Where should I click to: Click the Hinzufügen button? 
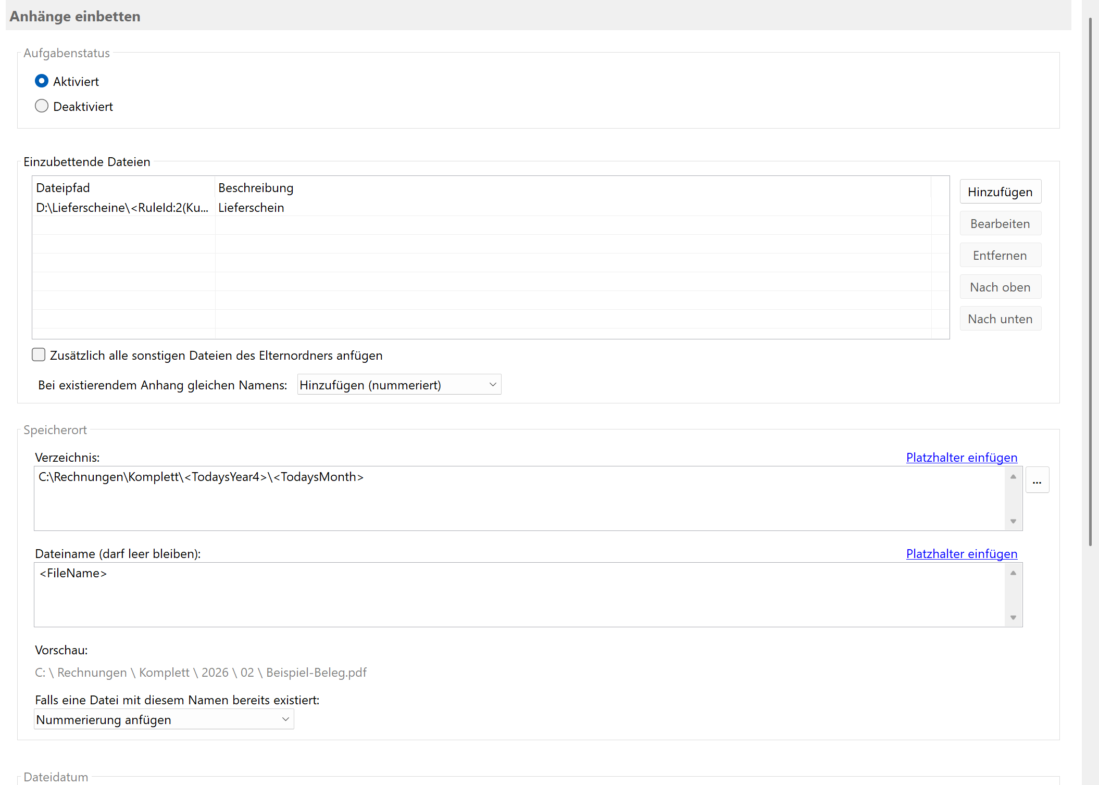click(1000, 192)
